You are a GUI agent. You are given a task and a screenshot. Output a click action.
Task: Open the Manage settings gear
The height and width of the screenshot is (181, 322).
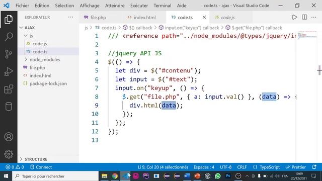click(x=9, y=154)
